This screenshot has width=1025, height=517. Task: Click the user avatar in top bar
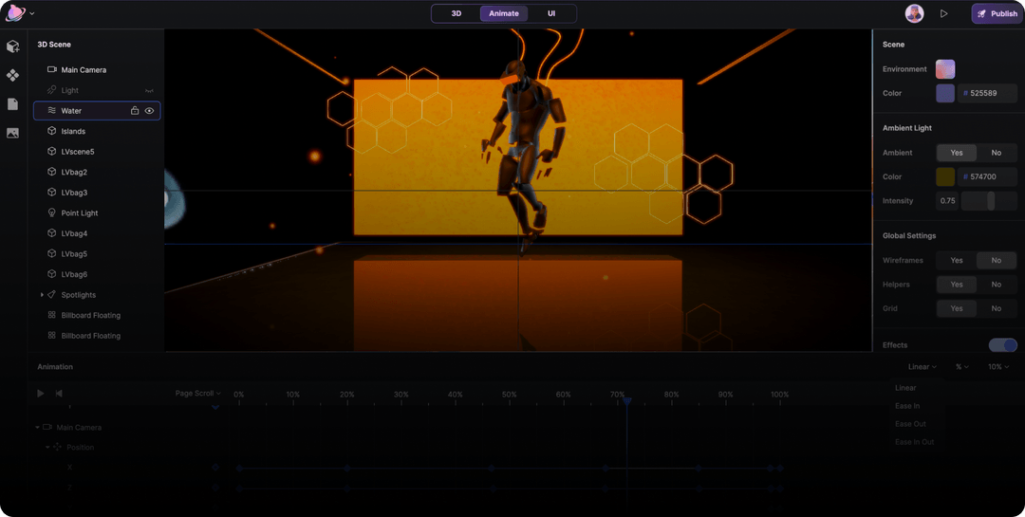click(914, 14)
